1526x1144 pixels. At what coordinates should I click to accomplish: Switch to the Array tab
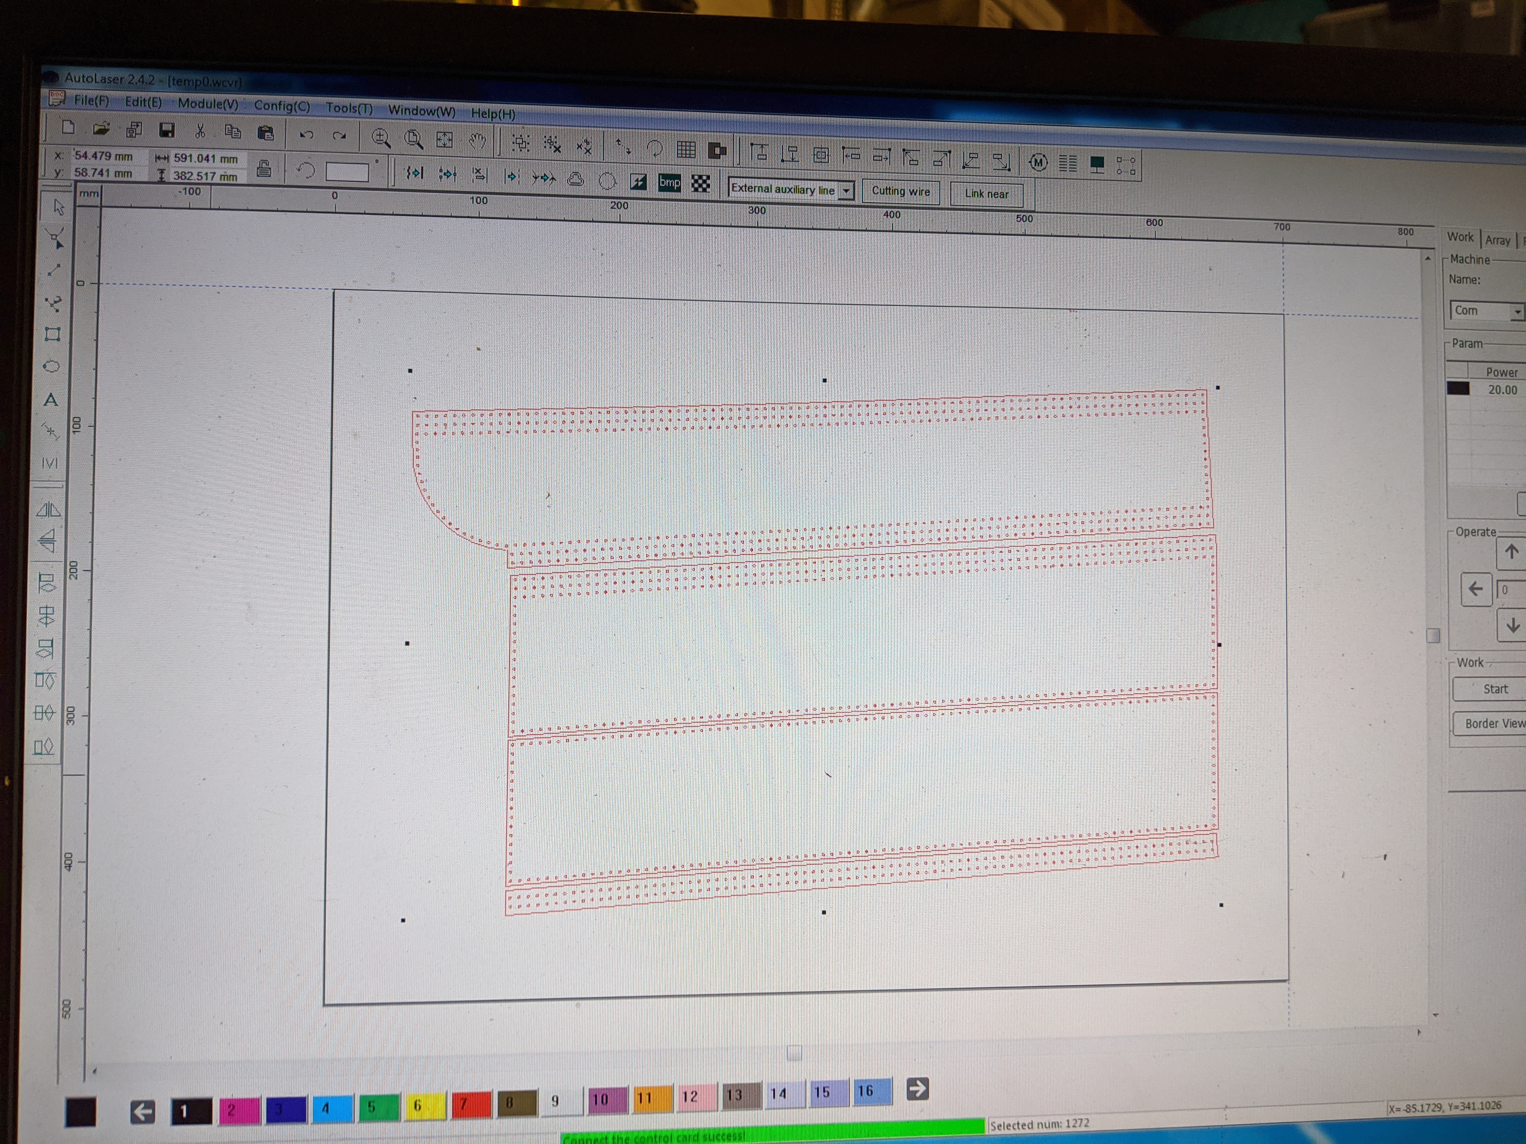click(x=1497, y=240)
